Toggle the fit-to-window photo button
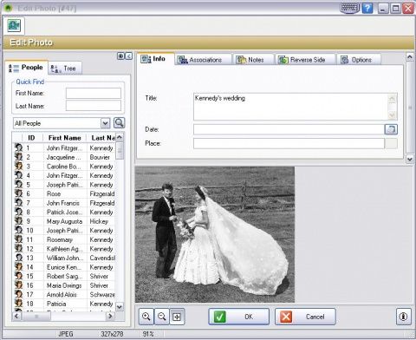This screenshot has width=416, height=340. (x=177, y=317)
